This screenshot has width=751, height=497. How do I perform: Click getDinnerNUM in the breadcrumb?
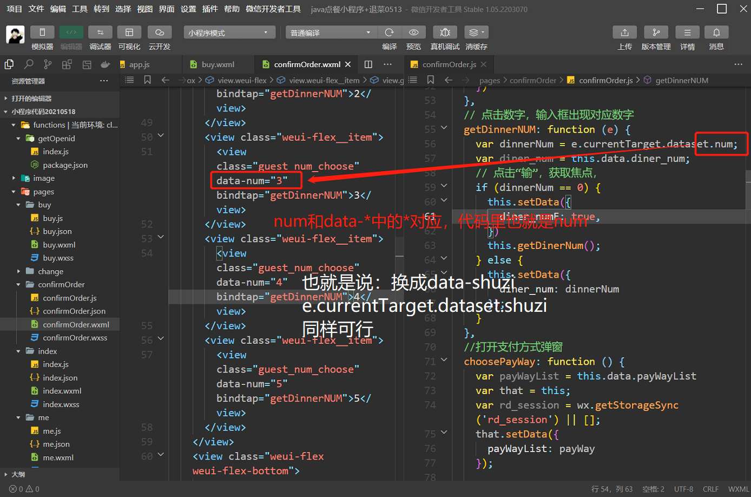[x=682, y=81]
